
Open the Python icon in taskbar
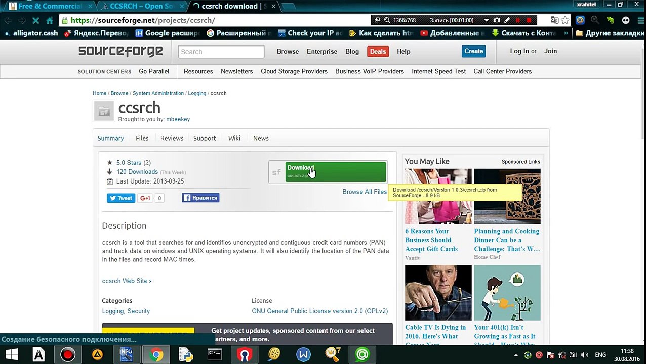click(x=186, y=354)
